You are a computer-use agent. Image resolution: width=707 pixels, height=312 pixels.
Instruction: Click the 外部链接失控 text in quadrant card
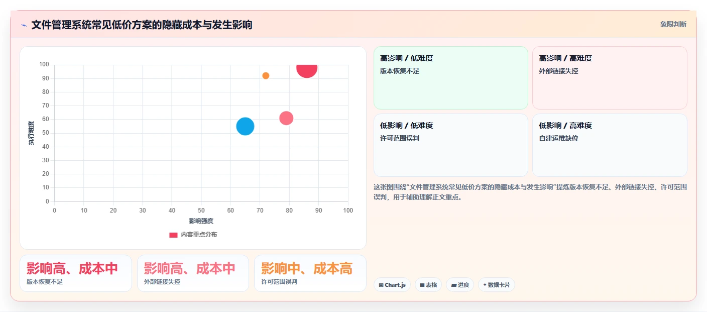[x=558, y=71]
